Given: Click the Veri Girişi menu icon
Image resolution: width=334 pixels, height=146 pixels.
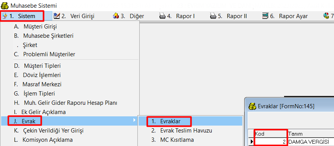Looking at the screenshot, I should 57,16.
